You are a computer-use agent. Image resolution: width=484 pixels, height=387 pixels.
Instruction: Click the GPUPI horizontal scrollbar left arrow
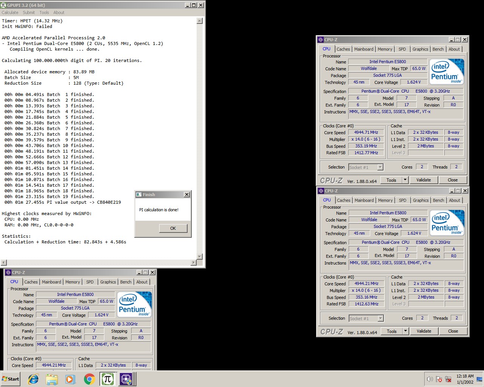point(4,262)
